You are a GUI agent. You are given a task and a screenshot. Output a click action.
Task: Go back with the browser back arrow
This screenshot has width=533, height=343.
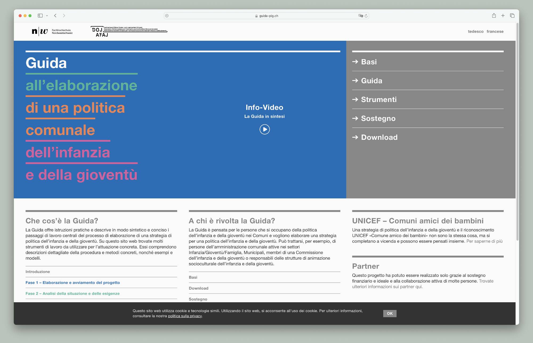click(x=55, y=16)
